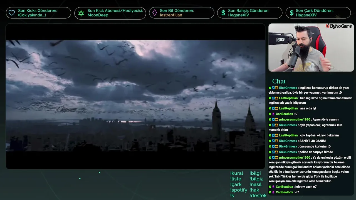
Task: Click the Chat heading
Action: coord(279,81)
